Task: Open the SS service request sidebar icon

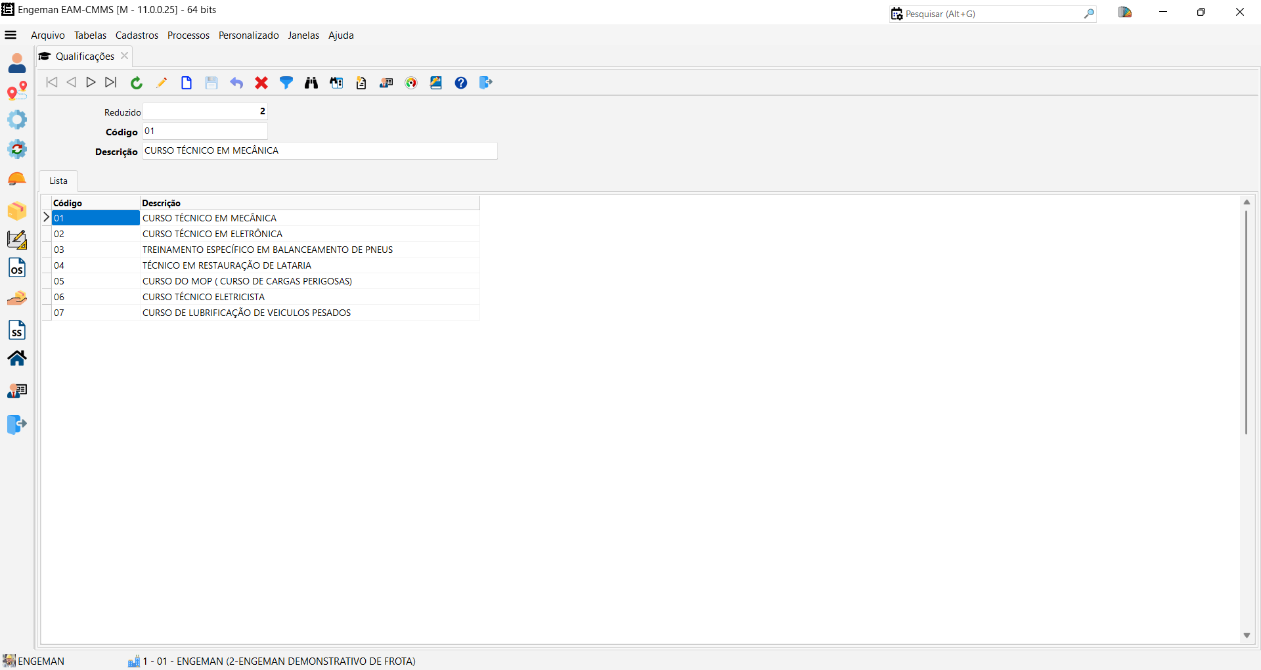Action: click(x=17, y=330)
